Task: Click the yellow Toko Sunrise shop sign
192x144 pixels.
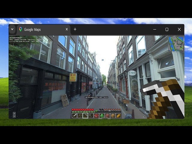Action: 73,77
